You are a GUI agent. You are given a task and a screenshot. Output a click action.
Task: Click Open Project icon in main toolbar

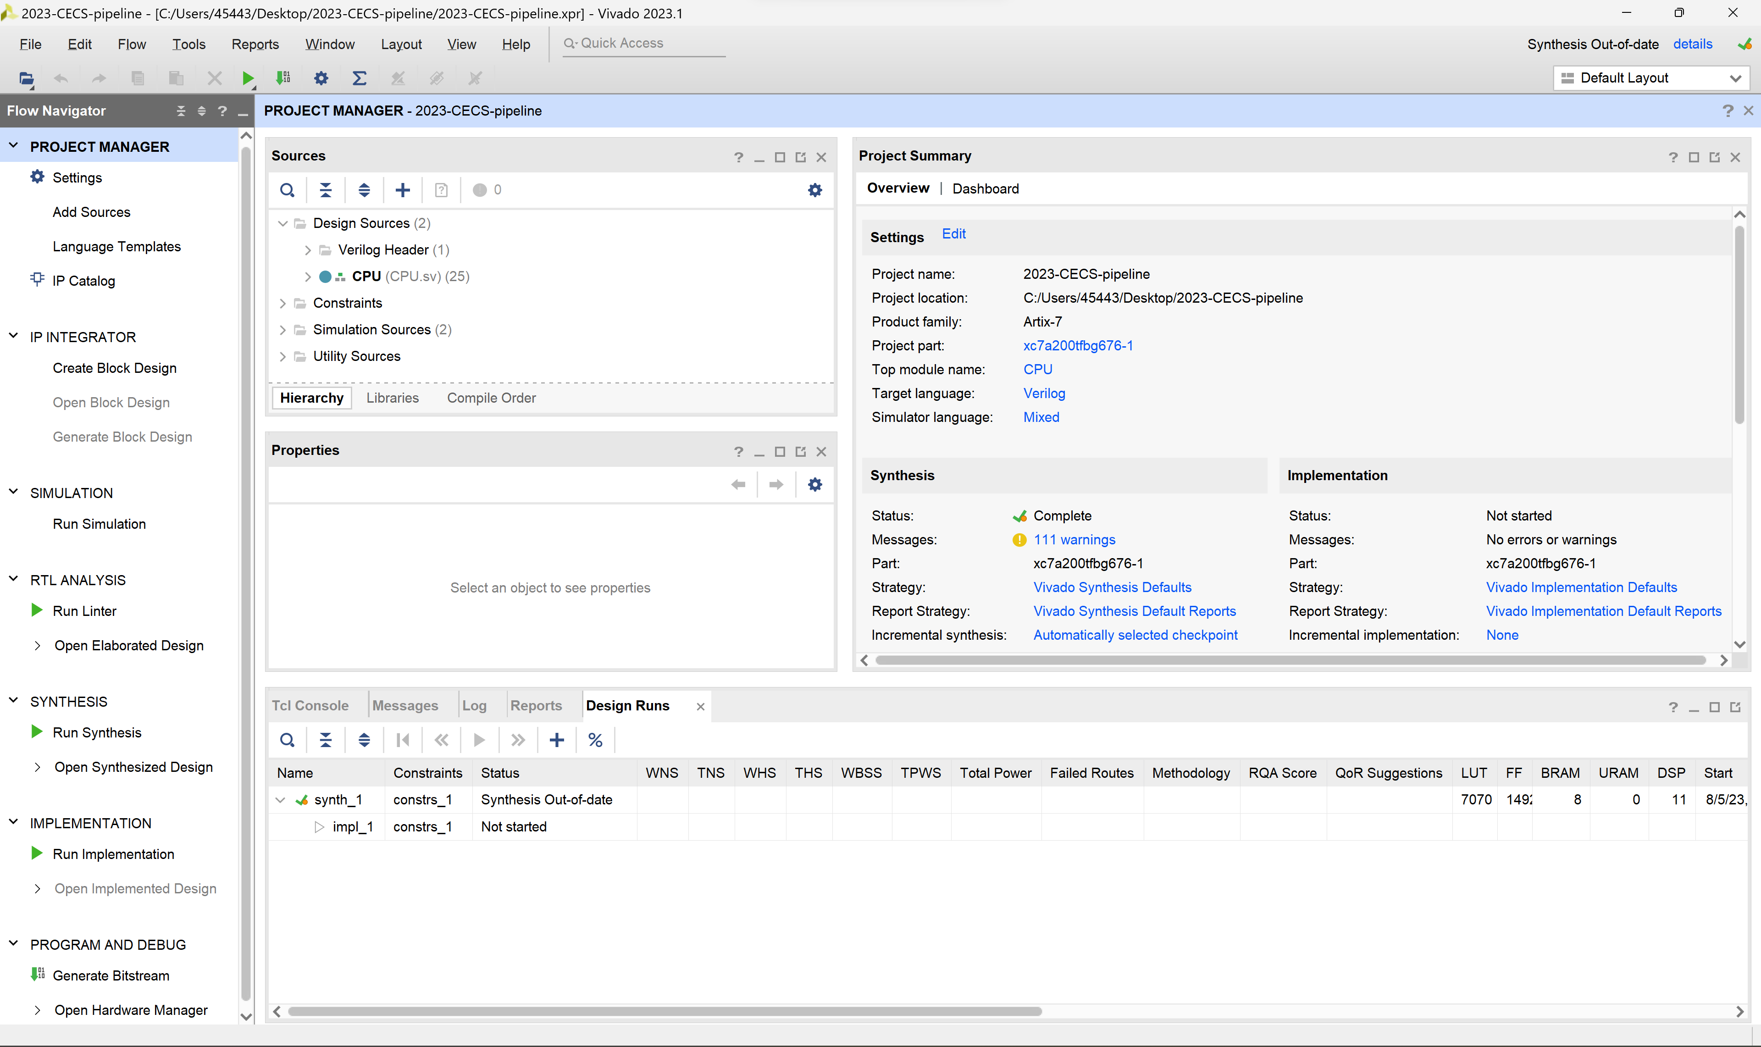pos(26,78)
